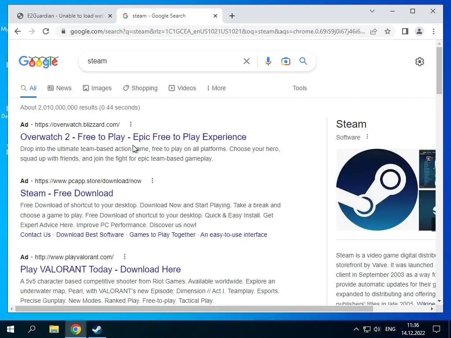
Task: Click the ENG language indicator
Action: click(x=390, y=329)
